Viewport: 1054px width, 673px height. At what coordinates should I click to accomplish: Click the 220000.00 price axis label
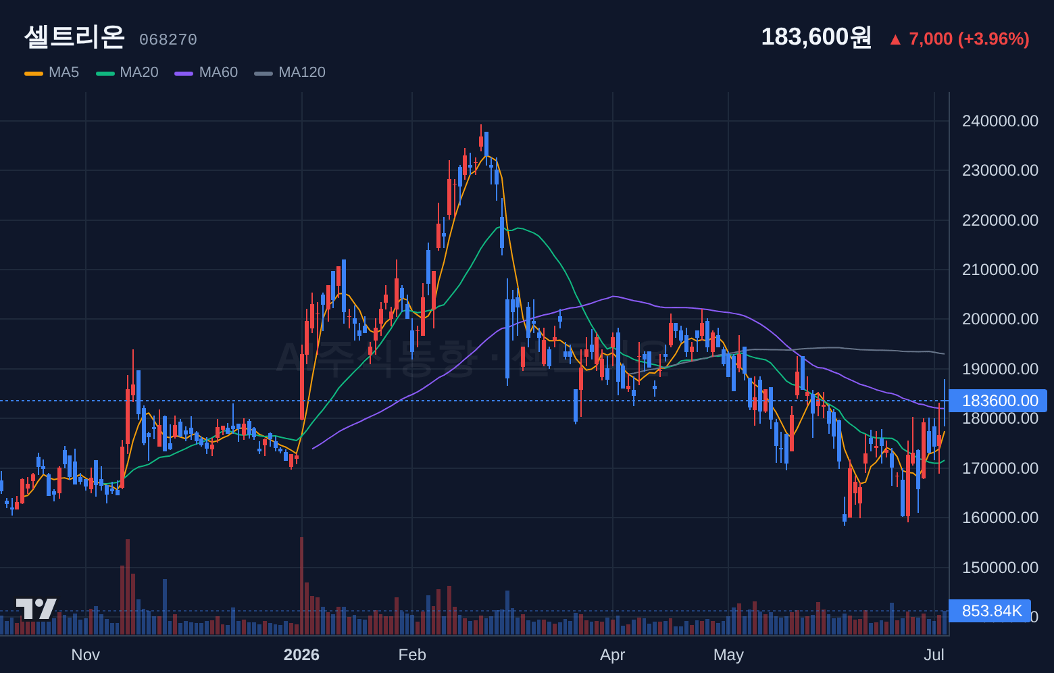tap(1000, 220)
